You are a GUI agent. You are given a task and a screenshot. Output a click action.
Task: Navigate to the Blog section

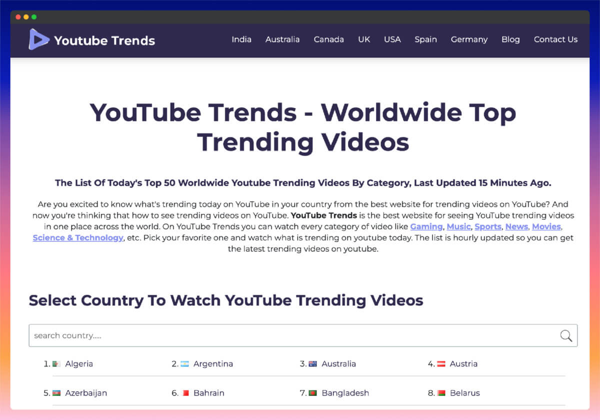(510, 39)
